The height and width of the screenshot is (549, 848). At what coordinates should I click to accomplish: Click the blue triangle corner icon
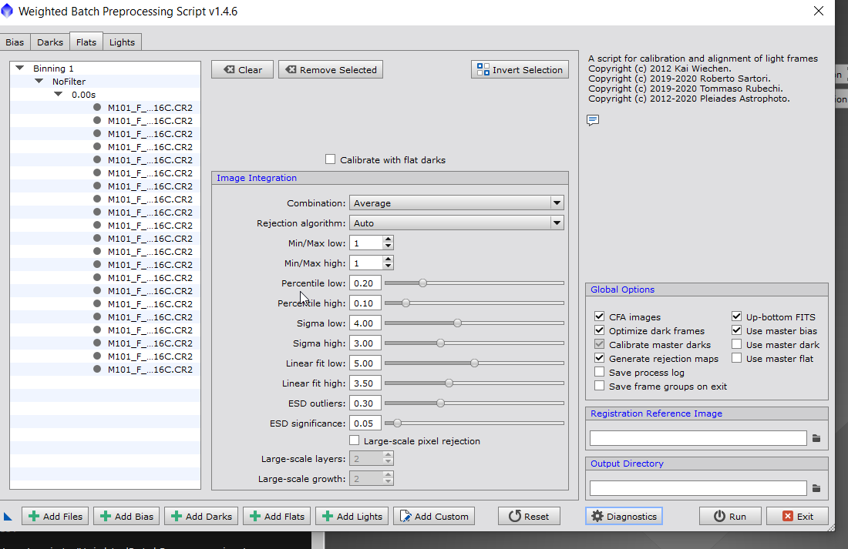(x=8, y=517)
